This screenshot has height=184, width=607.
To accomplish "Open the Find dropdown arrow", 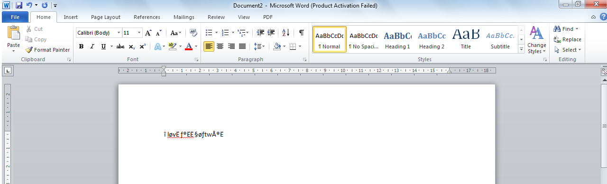I will [577, 29].
